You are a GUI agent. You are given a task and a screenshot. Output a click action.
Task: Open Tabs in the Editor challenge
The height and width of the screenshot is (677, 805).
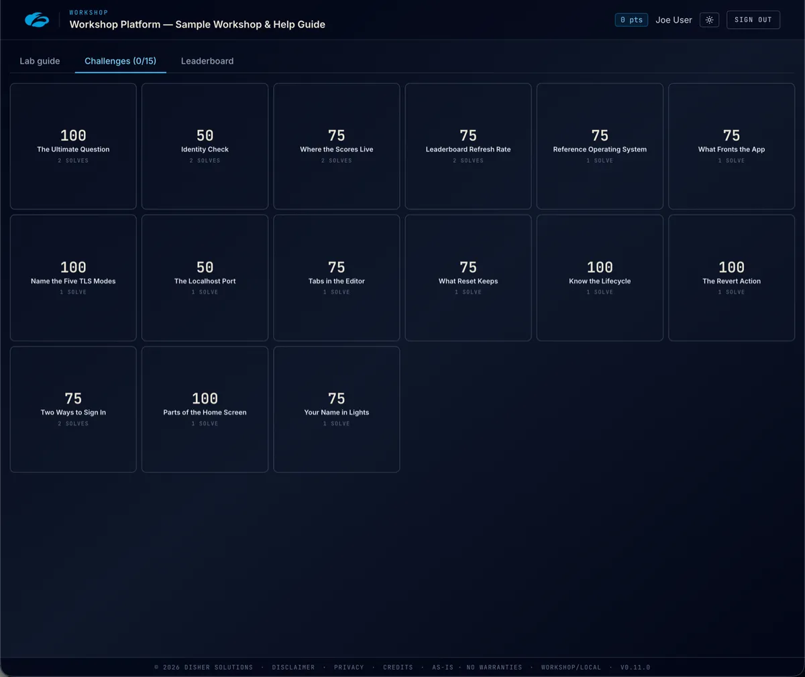tap(337, 278)
